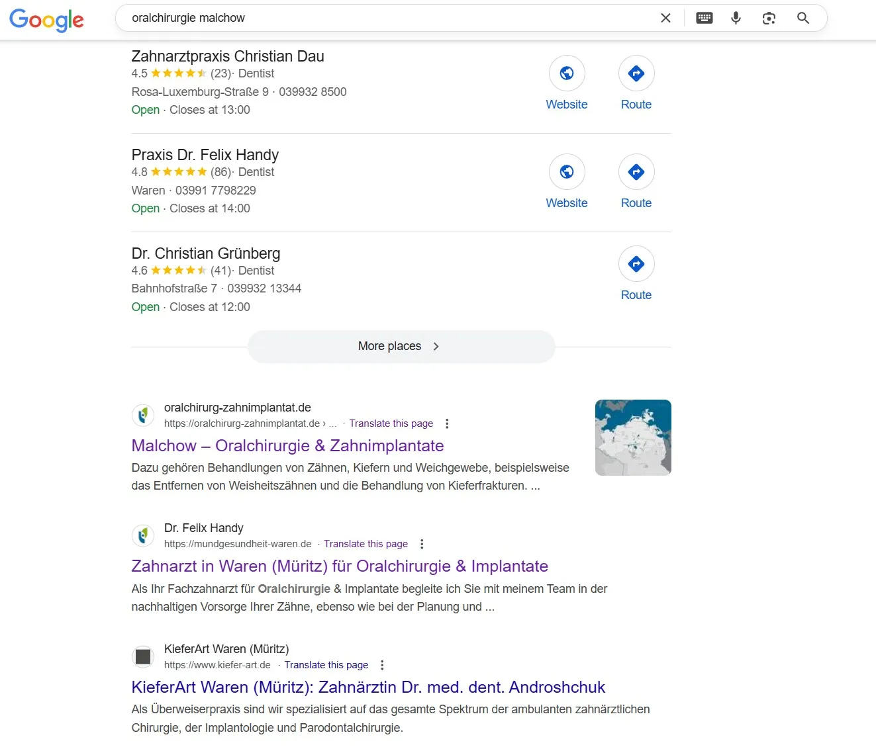Click the 'Website' label for Christian Dau
876x747 pixels.
[567, 105]
